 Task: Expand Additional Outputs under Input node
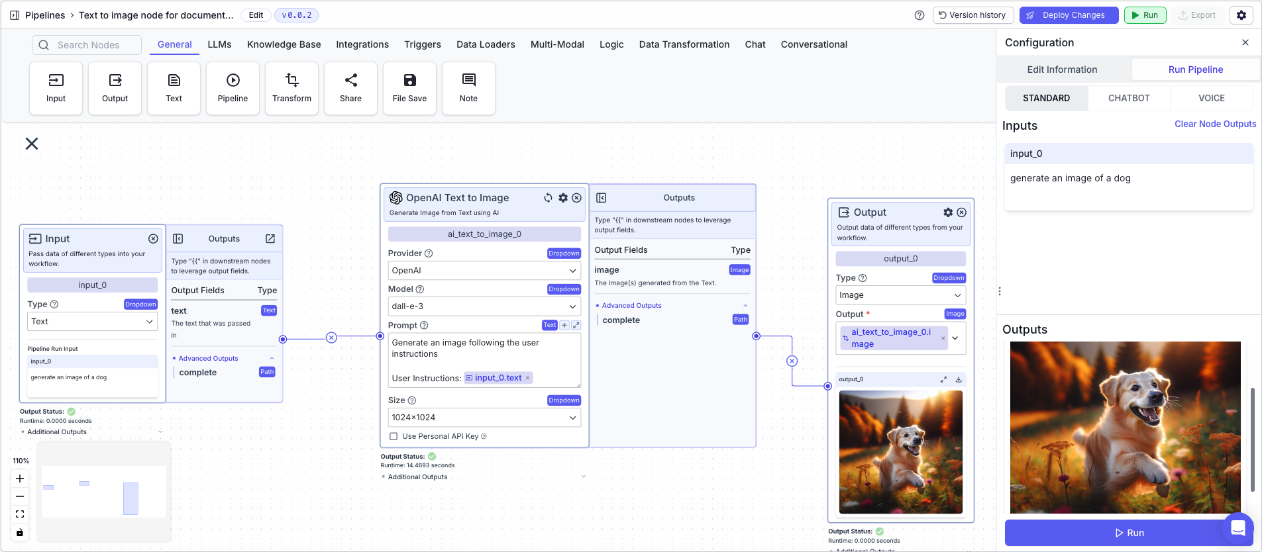pos(160,432)
